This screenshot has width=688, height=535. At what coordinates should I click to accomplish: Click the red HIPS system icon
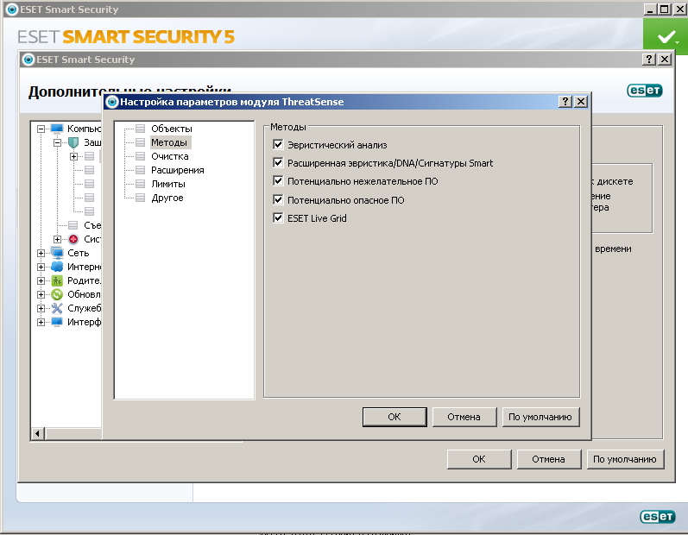(73, 239)
